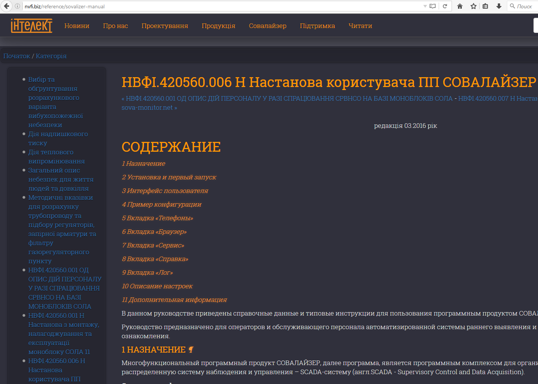This screenshot has width=538, height=384.
Task: Click the Інтелект site logo
Action: click(x=31, y=26)
